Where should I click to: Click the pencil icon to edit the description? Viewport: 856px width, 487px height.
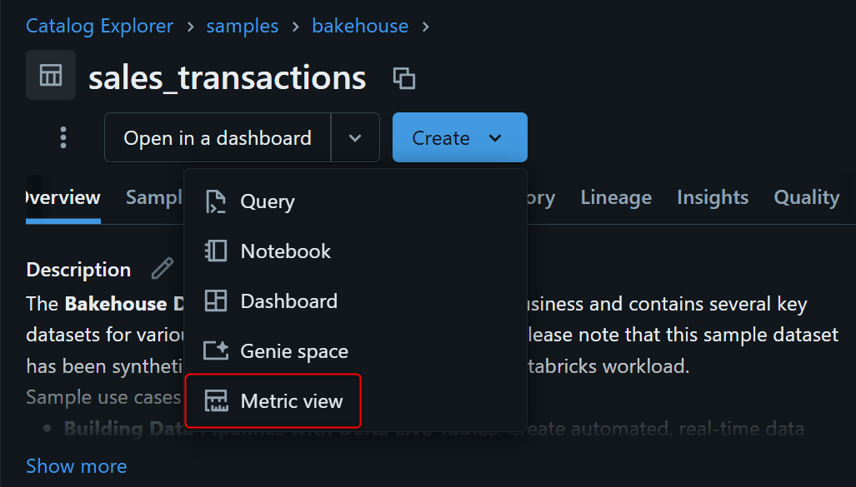click(x=163, y=269)
